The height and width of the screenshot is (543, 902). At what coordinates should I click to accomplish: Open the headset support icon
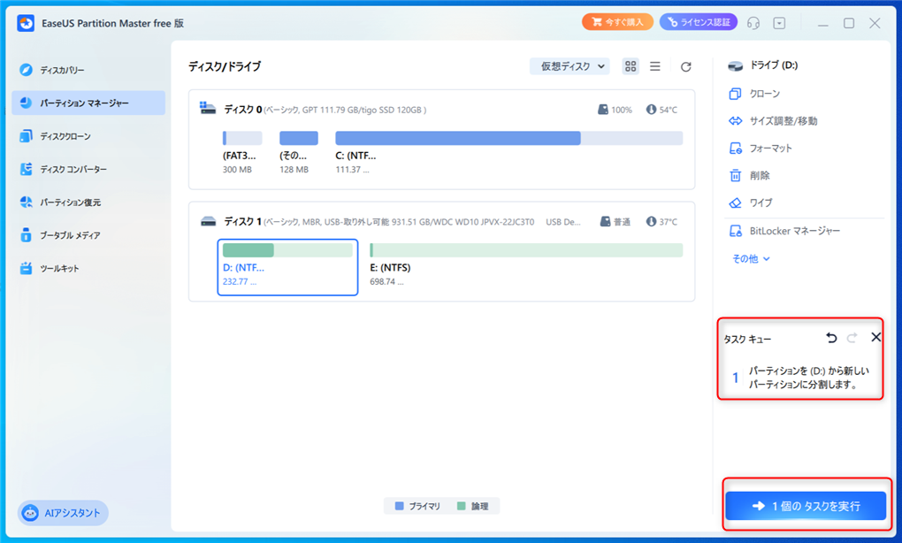(x=753, y=23)
